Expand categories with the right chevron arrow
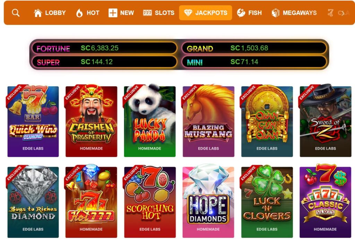Screen dimensions: 355x244 pyautogui.click(x=343, y=13)
